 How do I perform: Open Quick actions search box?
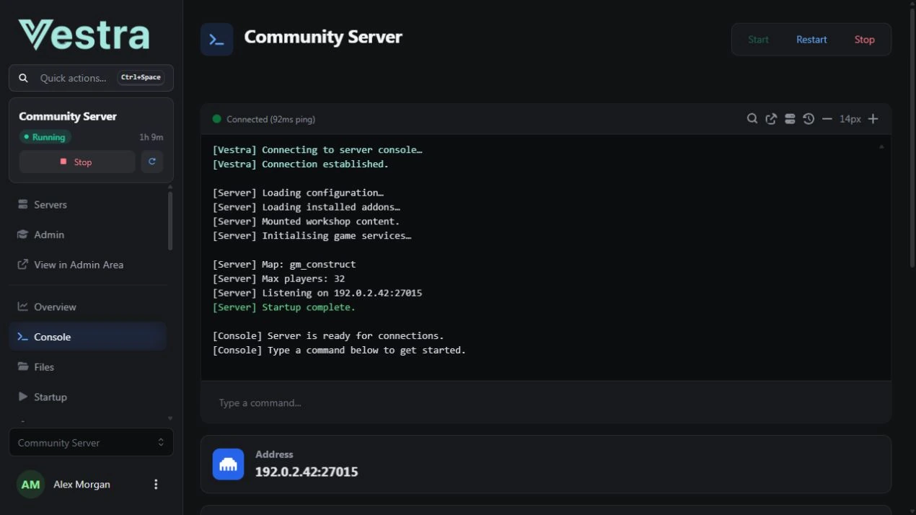pyautogui.click(x=91, y=78)
